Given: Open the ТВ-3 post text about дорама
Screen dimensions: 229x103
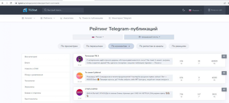Looking at the screenshot, I should (129, 61).
